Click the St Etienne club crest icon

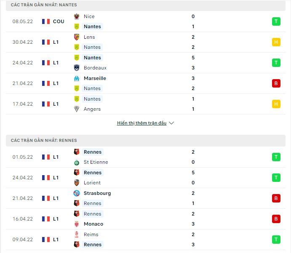point(77,162)
